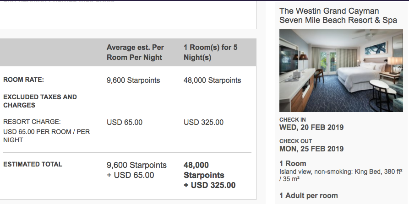
Task: Click the check-in date WED, 20 FEB 2019
Action: click(311, 127)
